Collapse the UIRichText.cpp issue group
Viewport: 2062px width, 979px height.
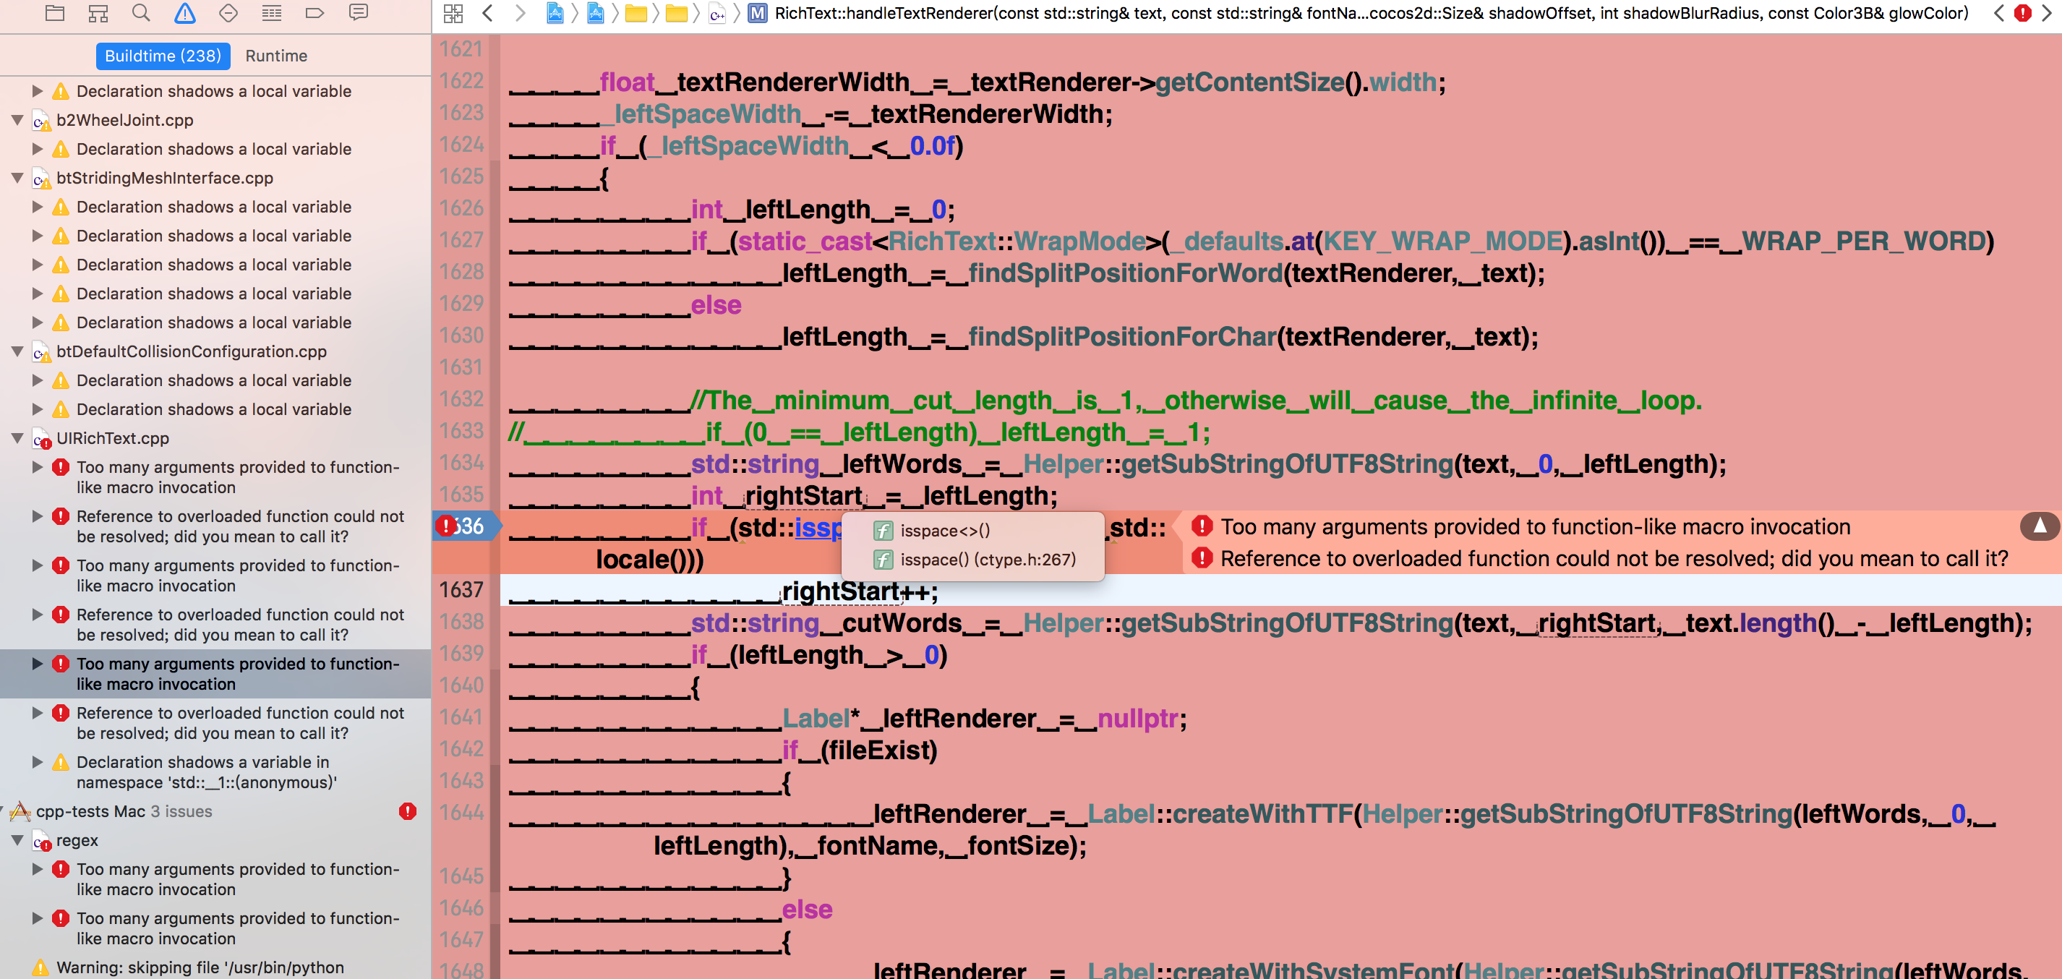(x=17, y=438)
